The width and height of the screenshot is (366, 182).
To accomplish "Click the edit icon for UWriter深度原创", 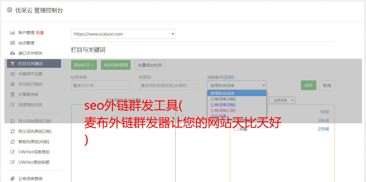I will (x=13, y=152).
